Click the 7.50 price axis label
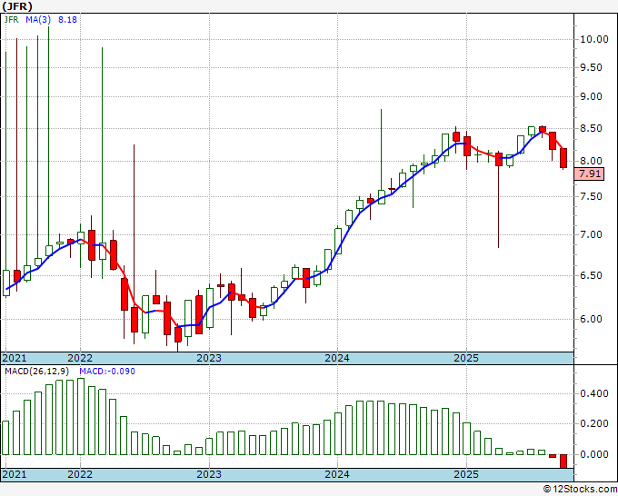The width and height of the screenshot is (618, 496). 592,196
